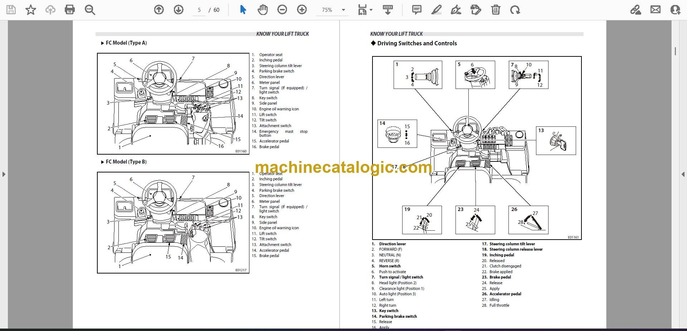Bookmark this document with star icon
The width and height of the screenshot is (687, 331).
[31, 10]
